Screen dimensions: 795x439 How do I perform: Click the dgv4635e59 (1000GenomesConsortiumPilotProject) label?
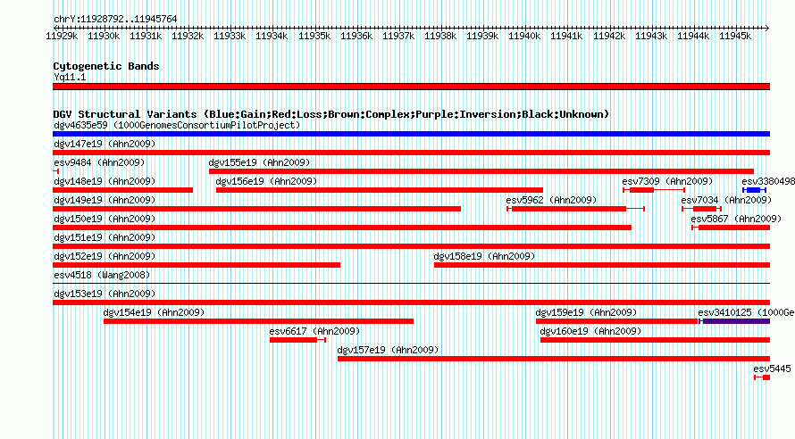(177, 125)
